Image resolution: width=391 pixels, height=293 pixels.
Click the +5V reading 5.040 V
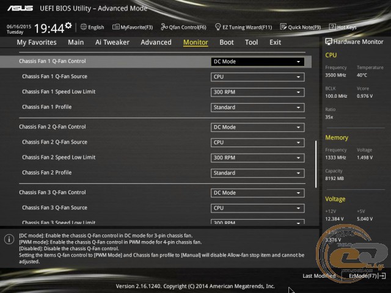(x=365, y=219)
